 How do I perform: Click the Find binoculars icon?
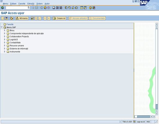pyautogui.click(x=57, y=8)
